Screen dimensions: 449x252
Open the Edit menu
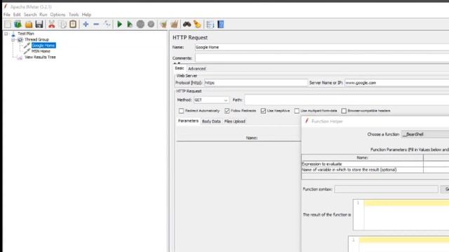click(17, 15)
